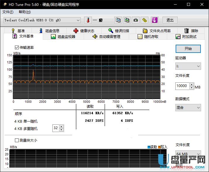The width and height of the screenshot is (209, 172).
Task: Open the 磁盘监视器 tab
Action: click(63, 37)
